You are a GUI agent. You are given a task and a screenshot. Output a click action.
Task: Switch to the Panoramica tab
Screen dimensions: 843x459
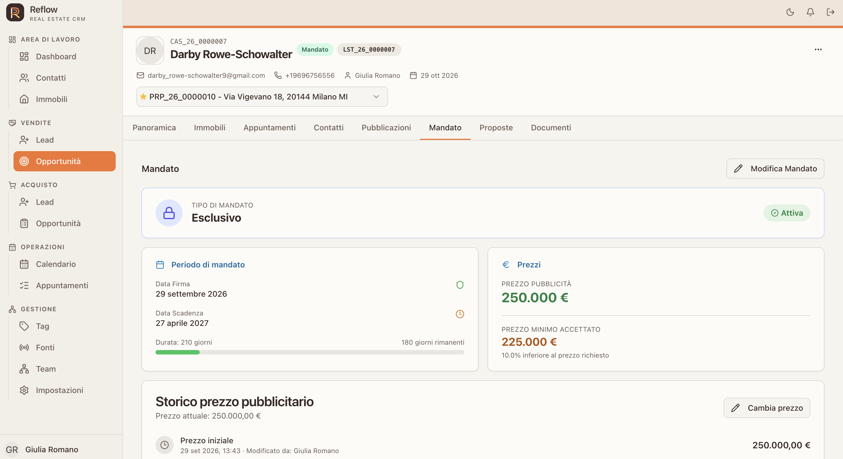154,128
